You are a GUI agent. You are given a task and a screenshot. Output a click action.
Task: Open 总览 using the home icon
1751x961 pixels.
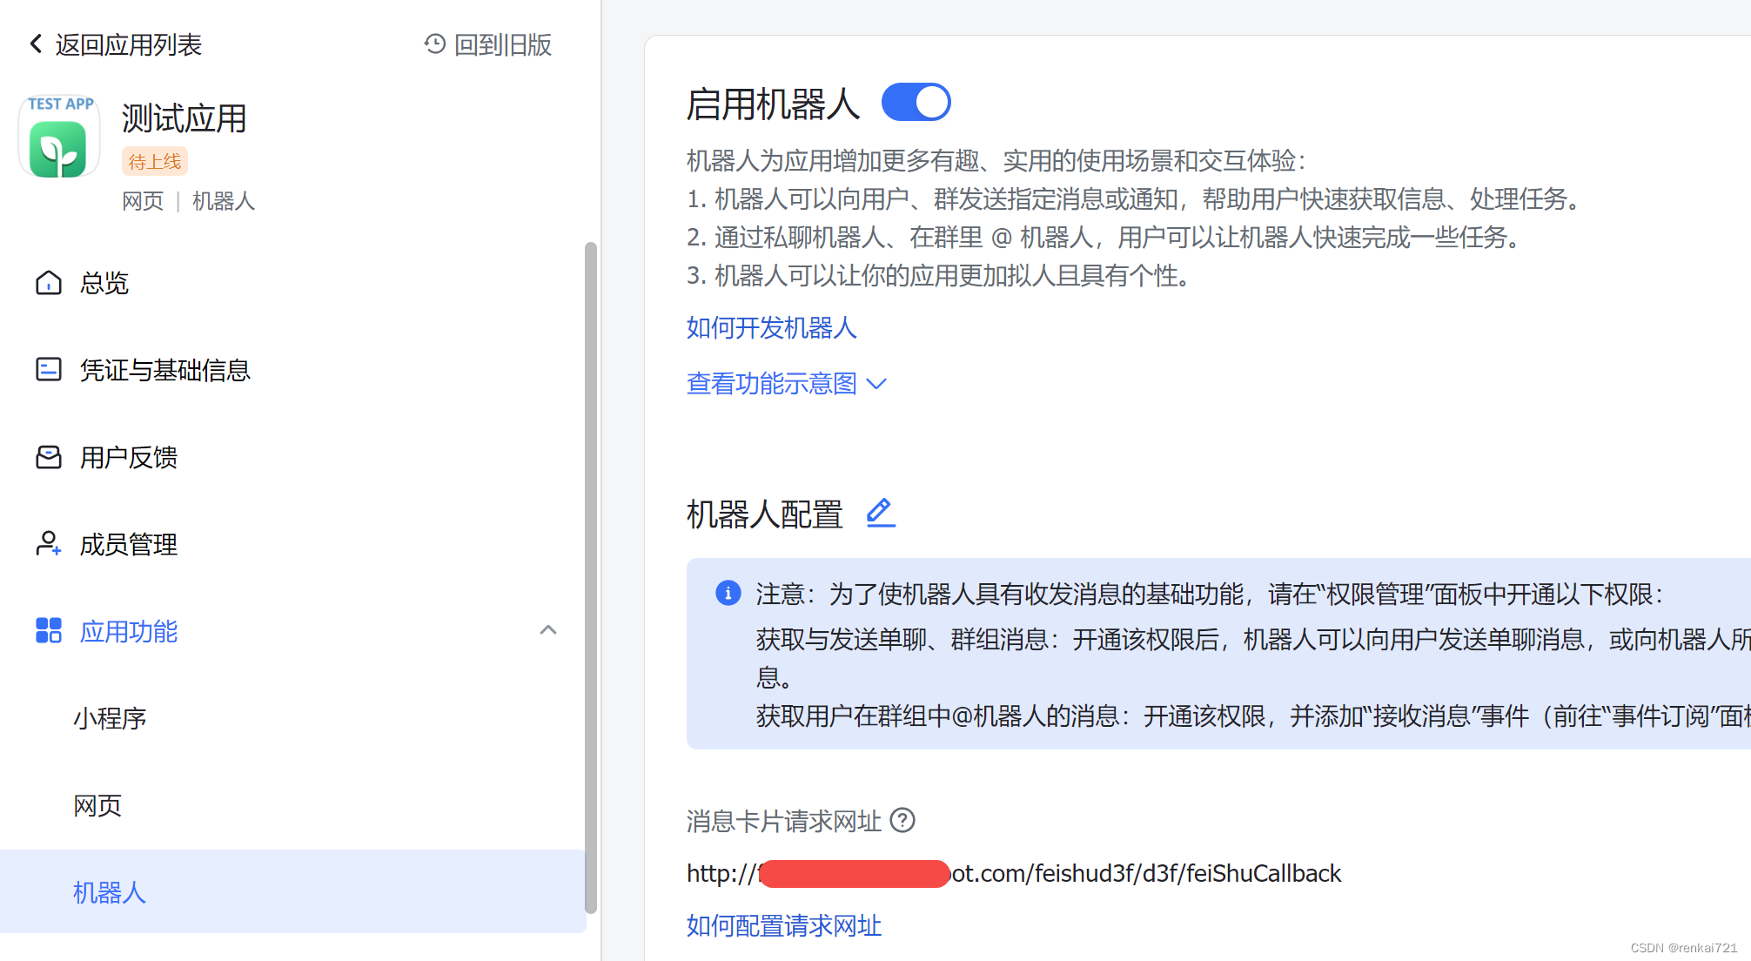(48, 282)
